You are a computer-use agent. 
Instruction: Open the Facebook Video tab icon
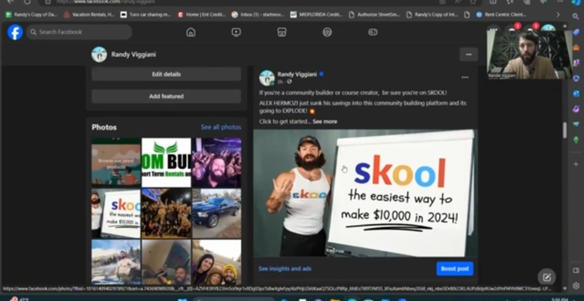(x=236, y=32)
